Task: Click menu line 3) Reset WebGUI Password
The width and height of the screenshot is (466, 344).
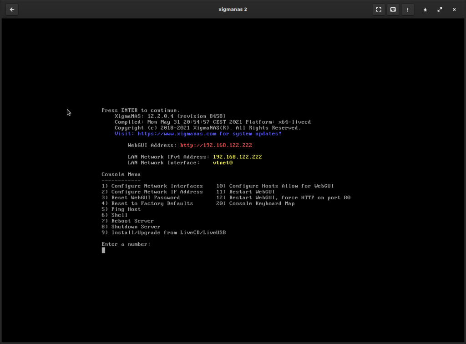Action: point(141,197)
